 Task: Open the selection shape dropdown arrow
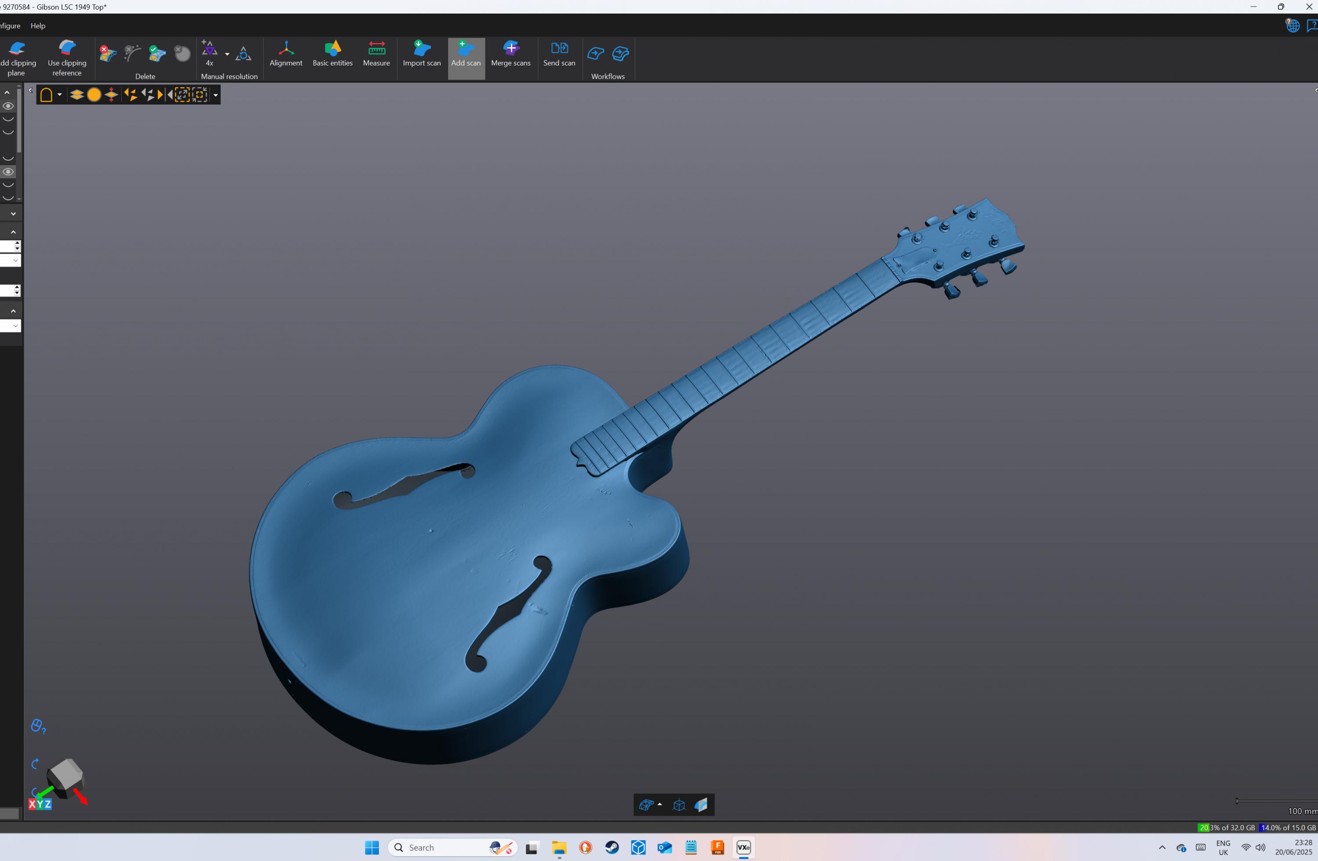[59, 95]
